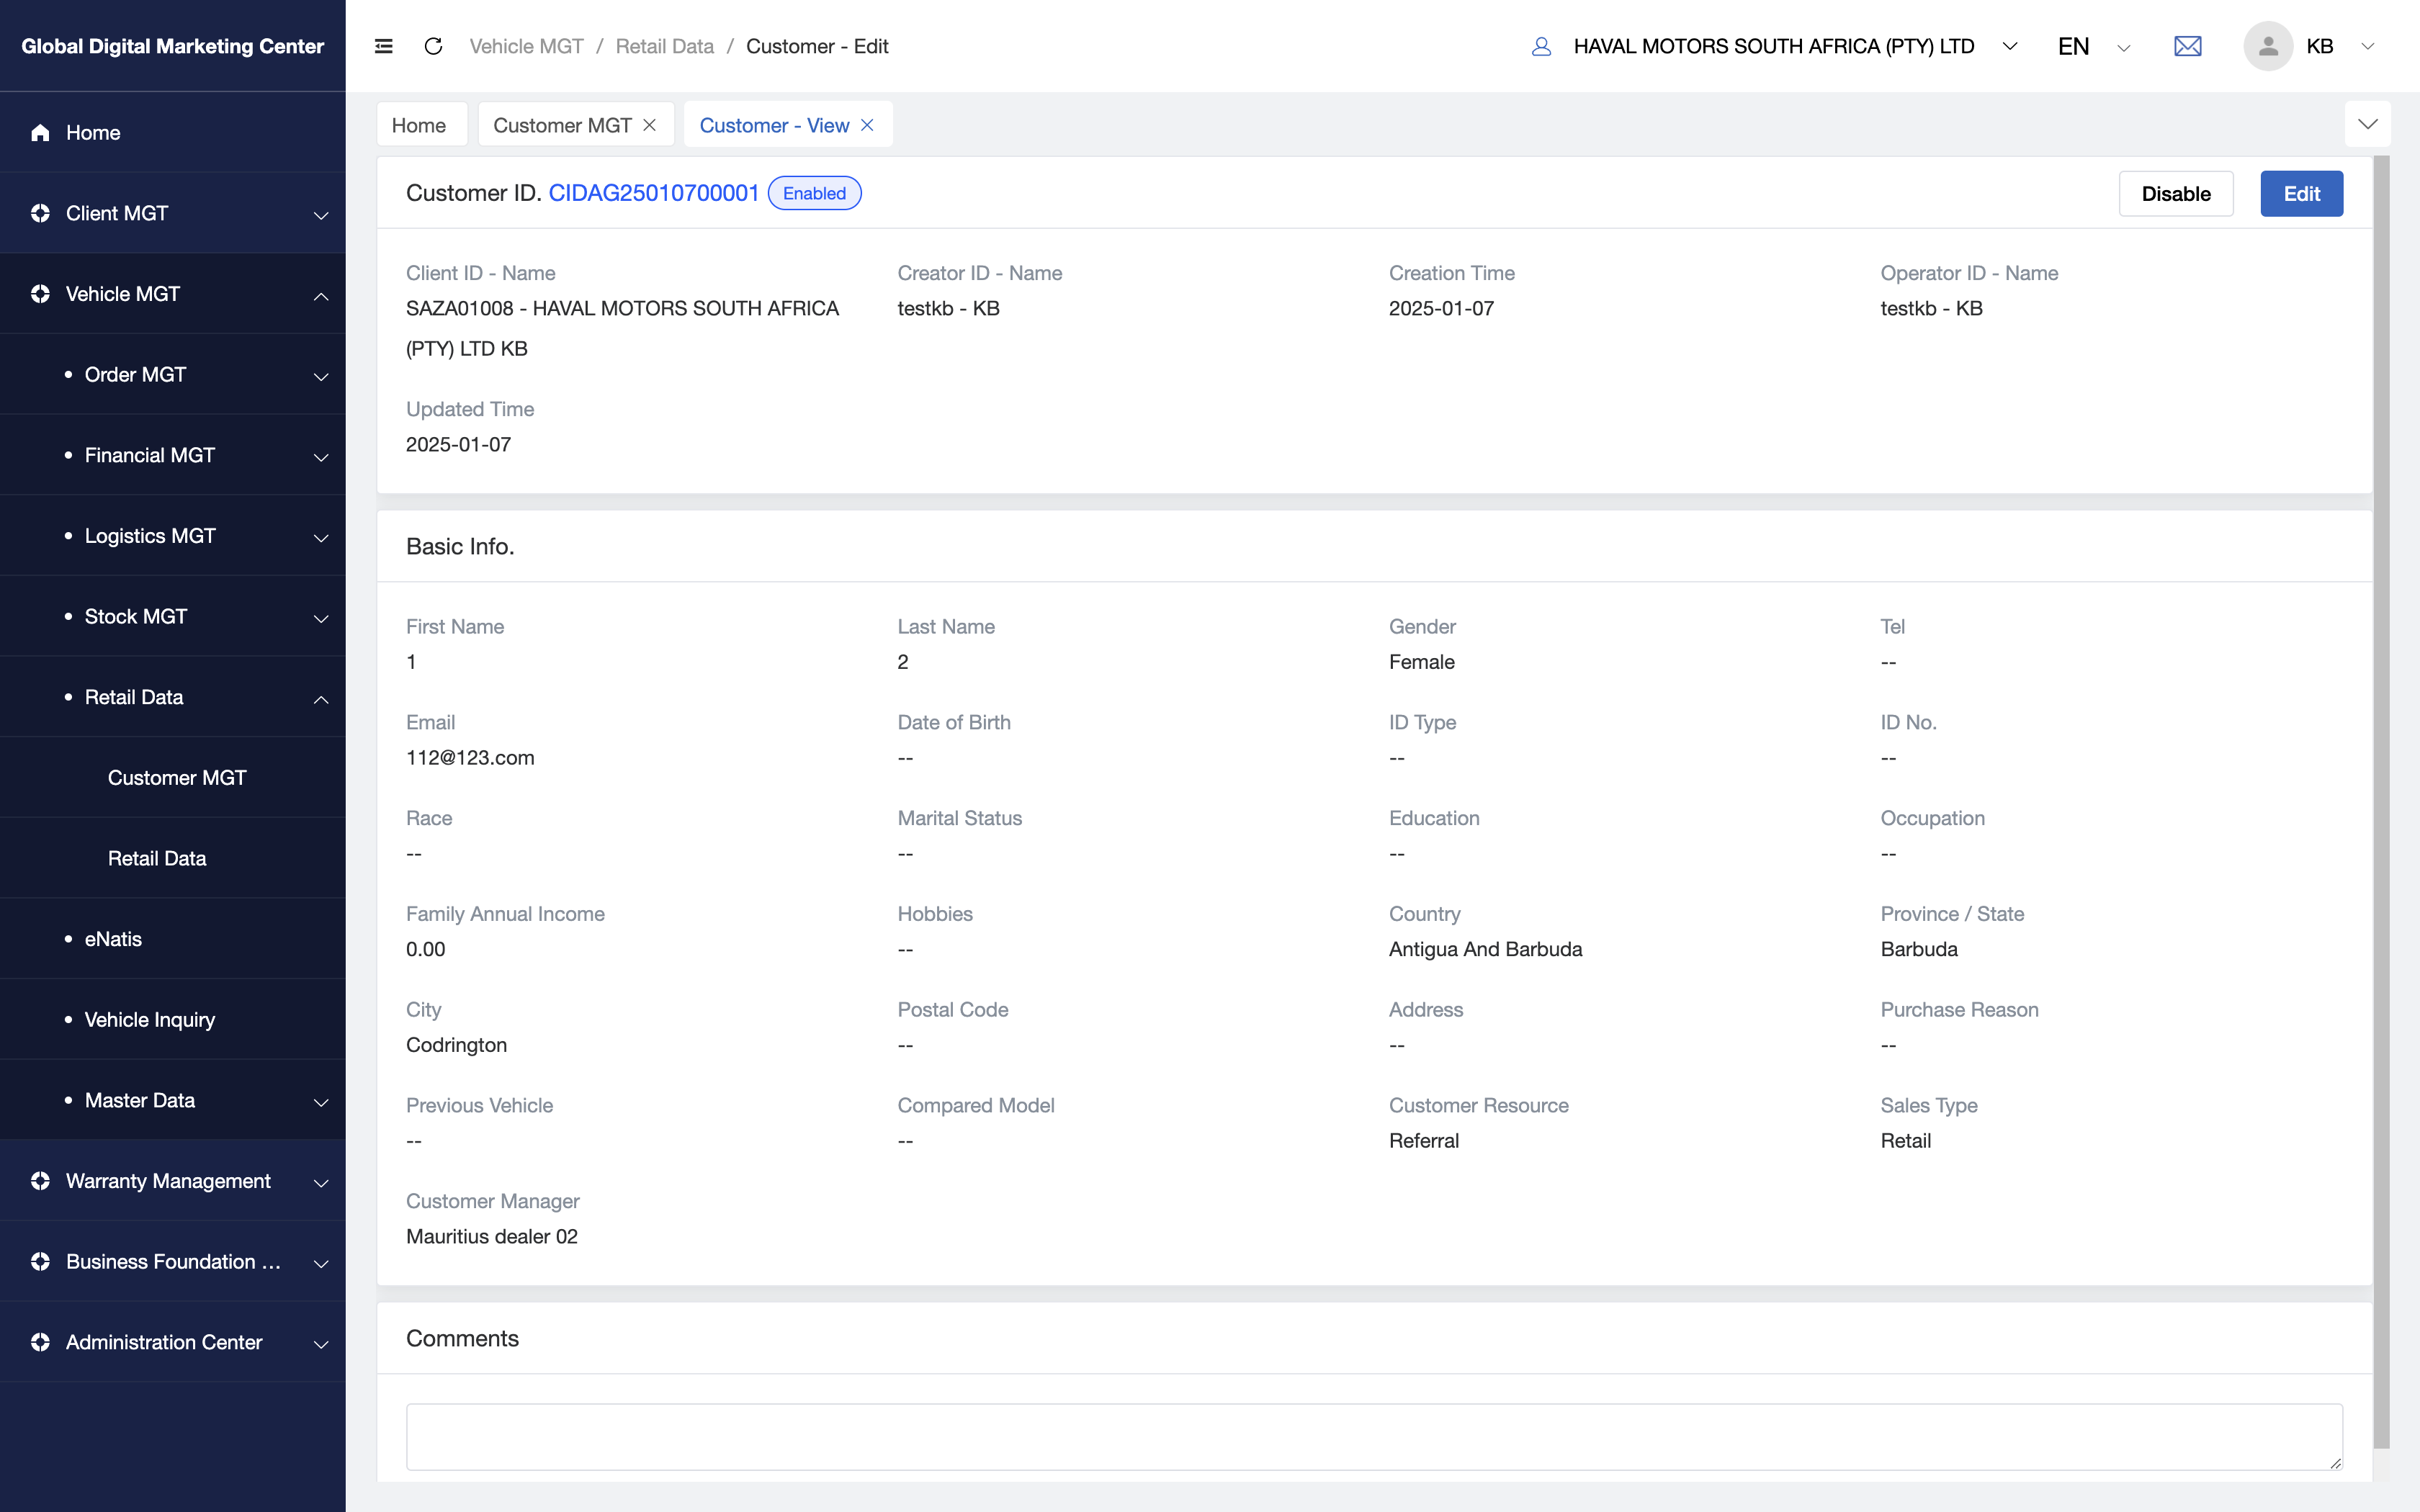Viewport: 2420px width, 1512px height.
Task: Toggle the sidebar collapse hamburger icon
Action: coord(383,46)
